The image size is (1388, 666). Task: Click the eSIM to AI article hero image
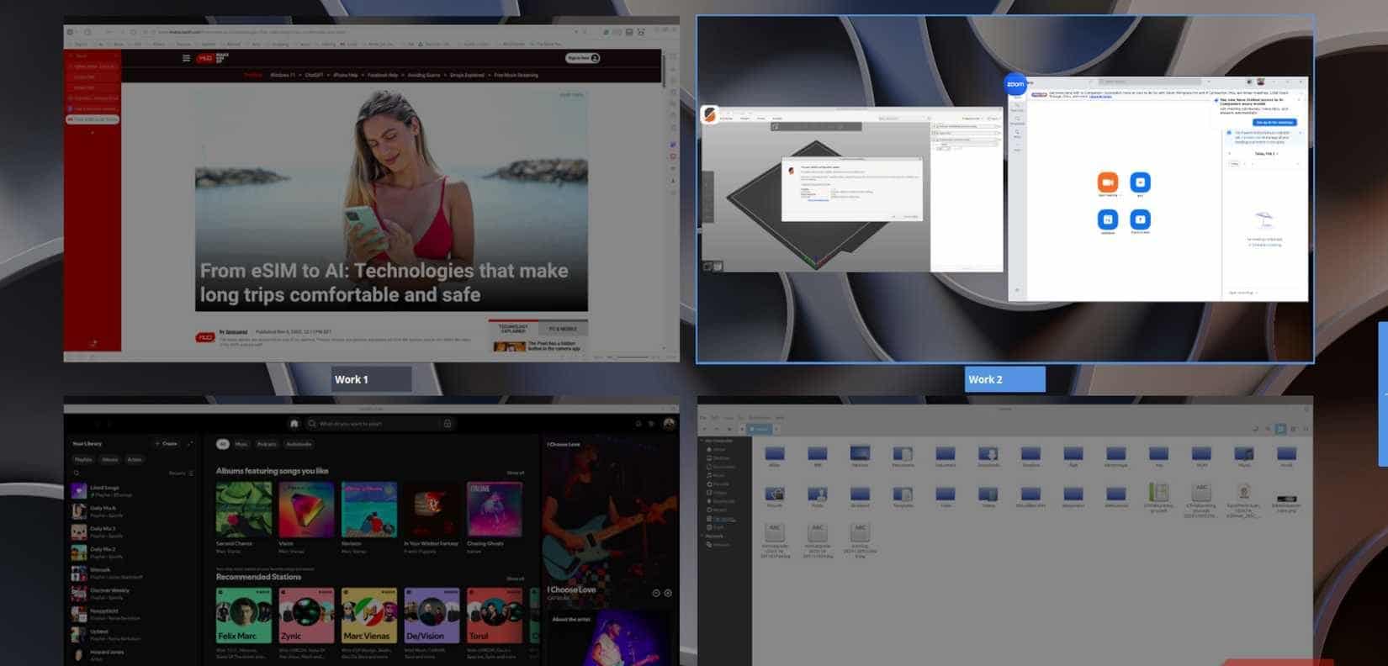tap(391, 200)
